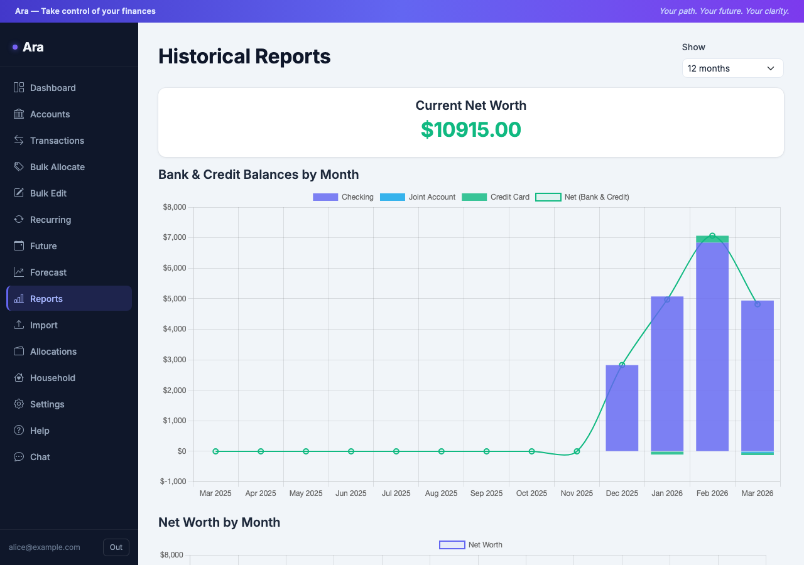The image size is (804, 565).
Task: Click the Chat bubble icon
Action: pyautogui.click(x=19, y=457)
